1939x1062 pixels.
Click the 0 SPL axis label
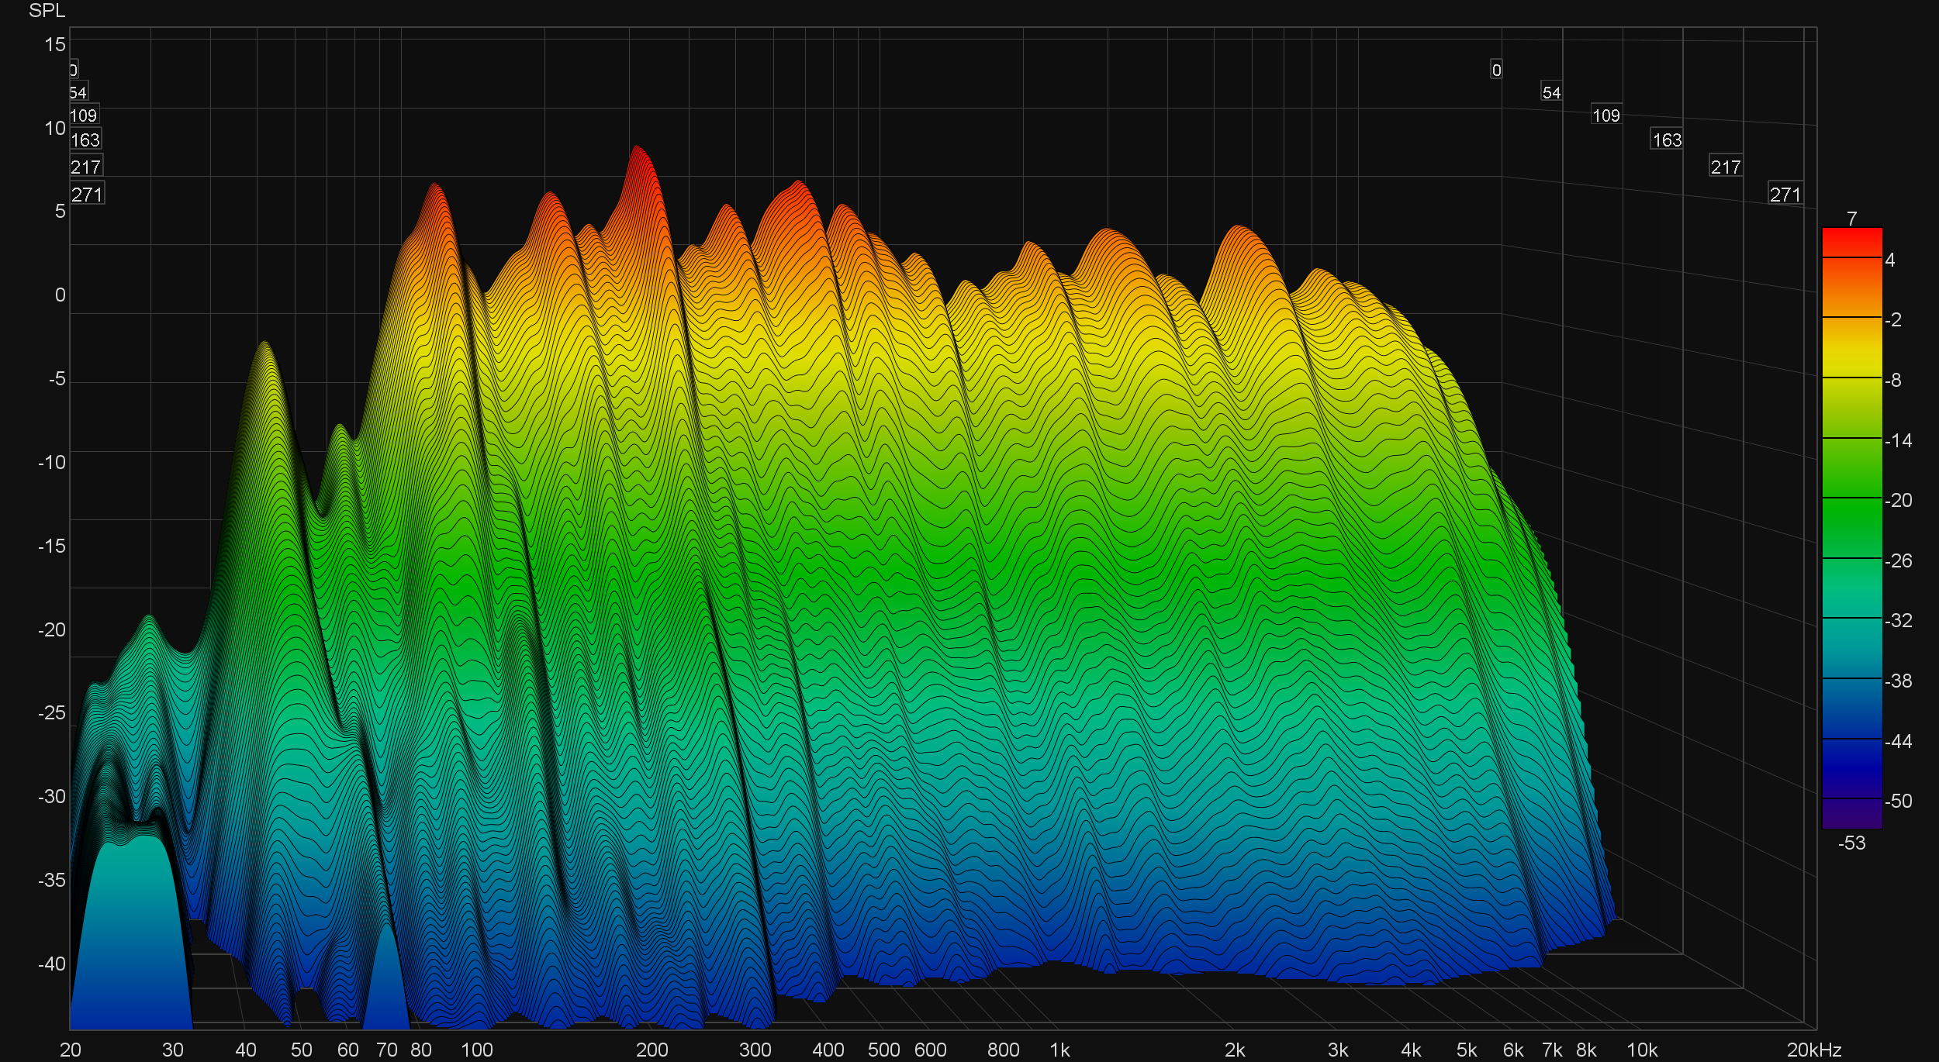[60, 295]
